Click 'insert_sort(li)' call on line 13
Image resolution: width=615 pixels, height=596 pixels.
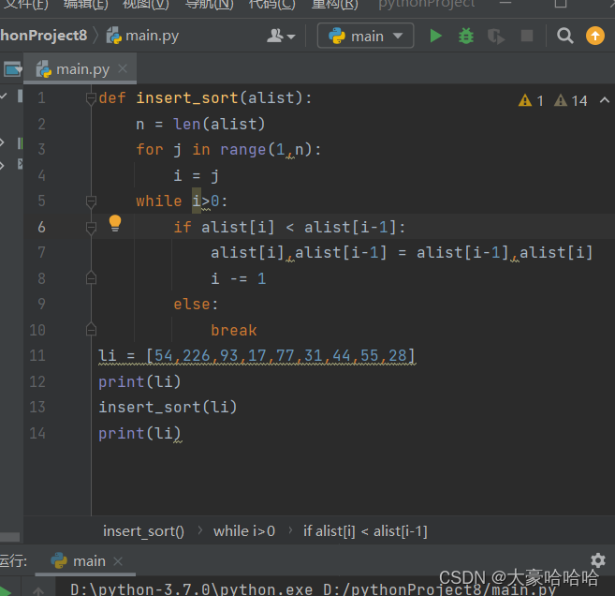(x=168, y=407)
